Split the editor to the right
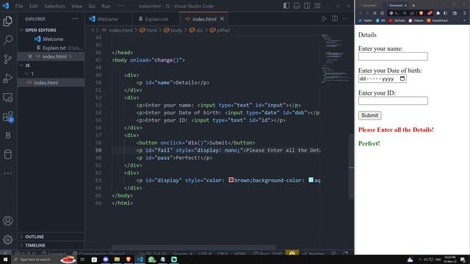The height and width of the screenshot is (264, 470). (335, 19)
